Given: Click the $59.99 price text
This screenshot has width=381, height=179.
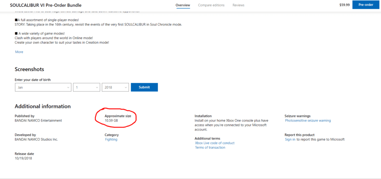Looking at the screenshot, I should click(x=344, y=5).
